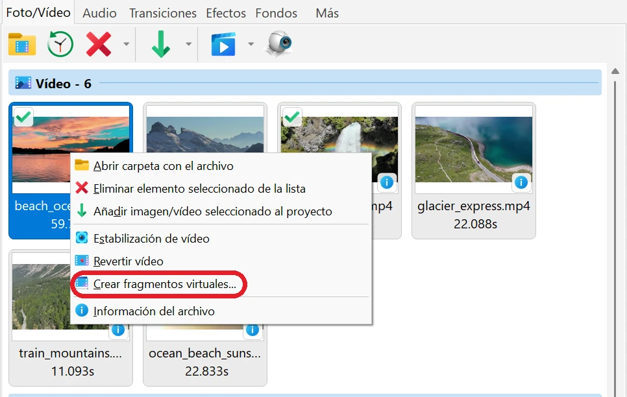Click the green down arrow add-to-project icon
The image size is (627, 397).
coord(161,44)
